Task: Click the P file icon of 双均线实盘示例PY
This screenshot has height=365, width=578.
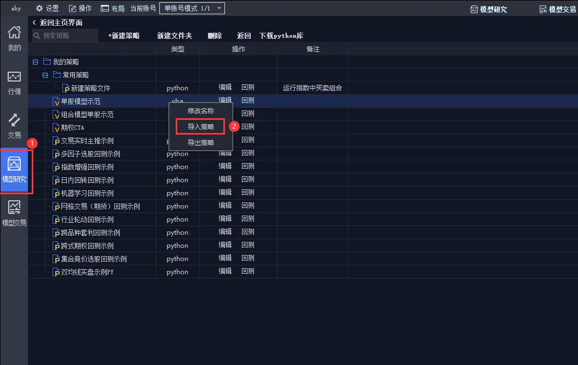Action: tap(56, 273)
